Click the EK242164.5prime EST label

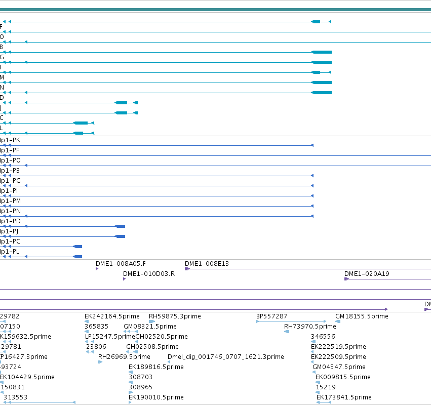tap(112, 316)
